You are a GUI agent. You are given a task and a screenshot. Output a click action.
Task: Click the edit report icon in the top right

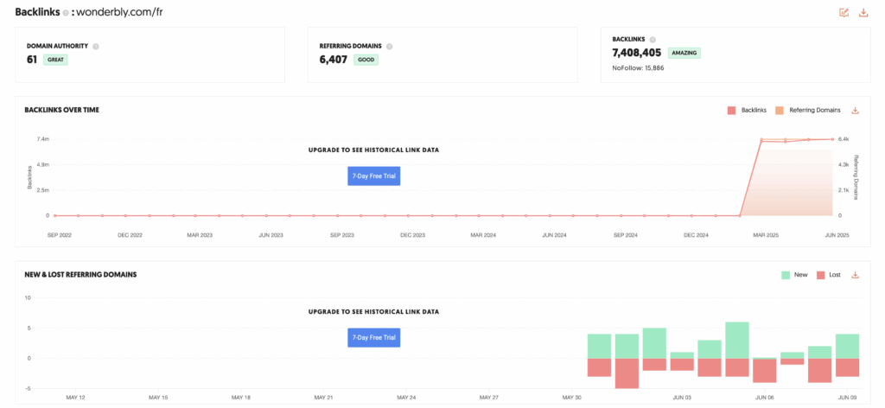click(x=844, y=12)
